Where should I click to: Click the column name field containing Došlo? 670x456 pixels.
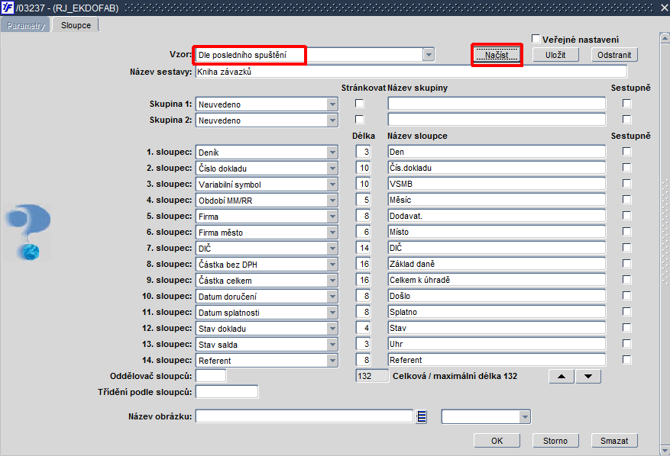(x=497, y=296)
